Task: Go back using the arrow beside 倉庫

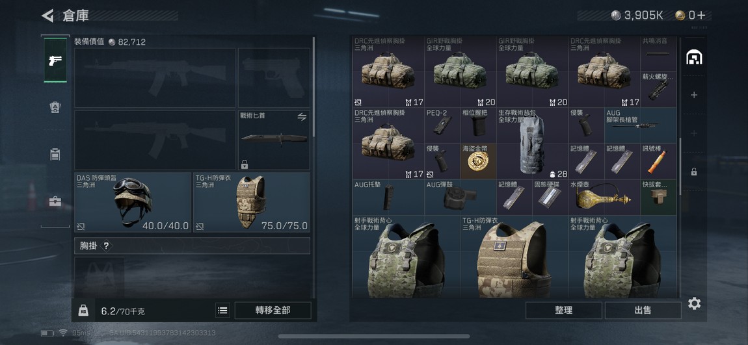Action: tap(47, 16)
